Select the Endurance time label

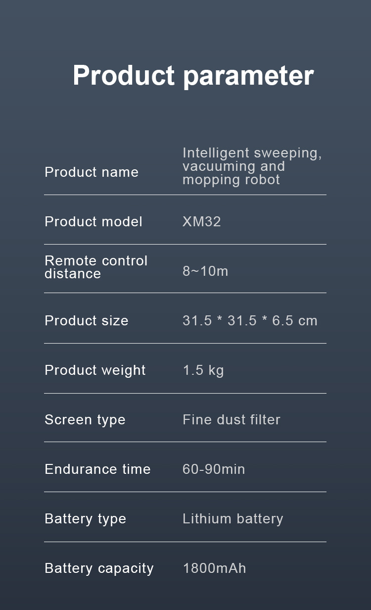(x=97, y=469)
